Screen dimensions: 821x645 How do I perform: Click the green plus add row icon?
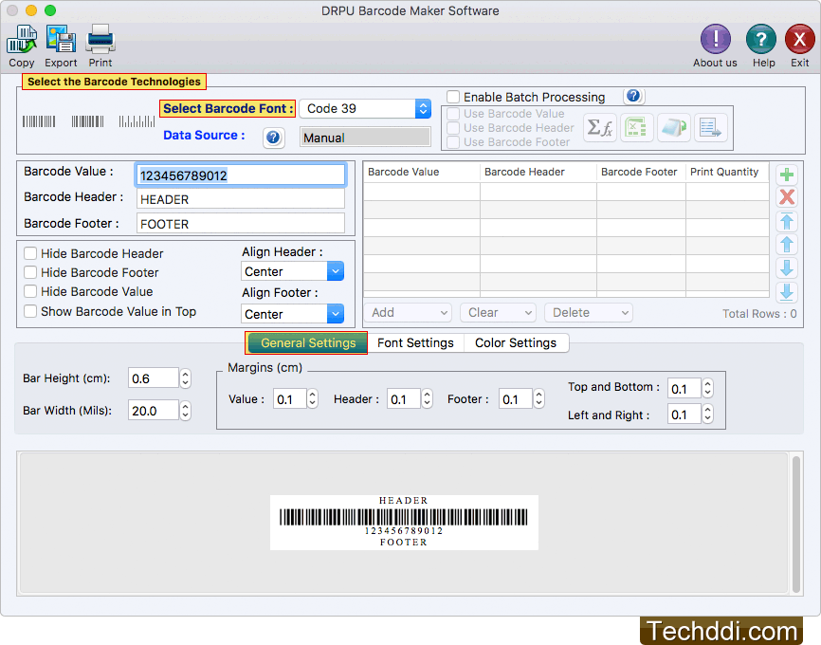click(x=787, y=175)
